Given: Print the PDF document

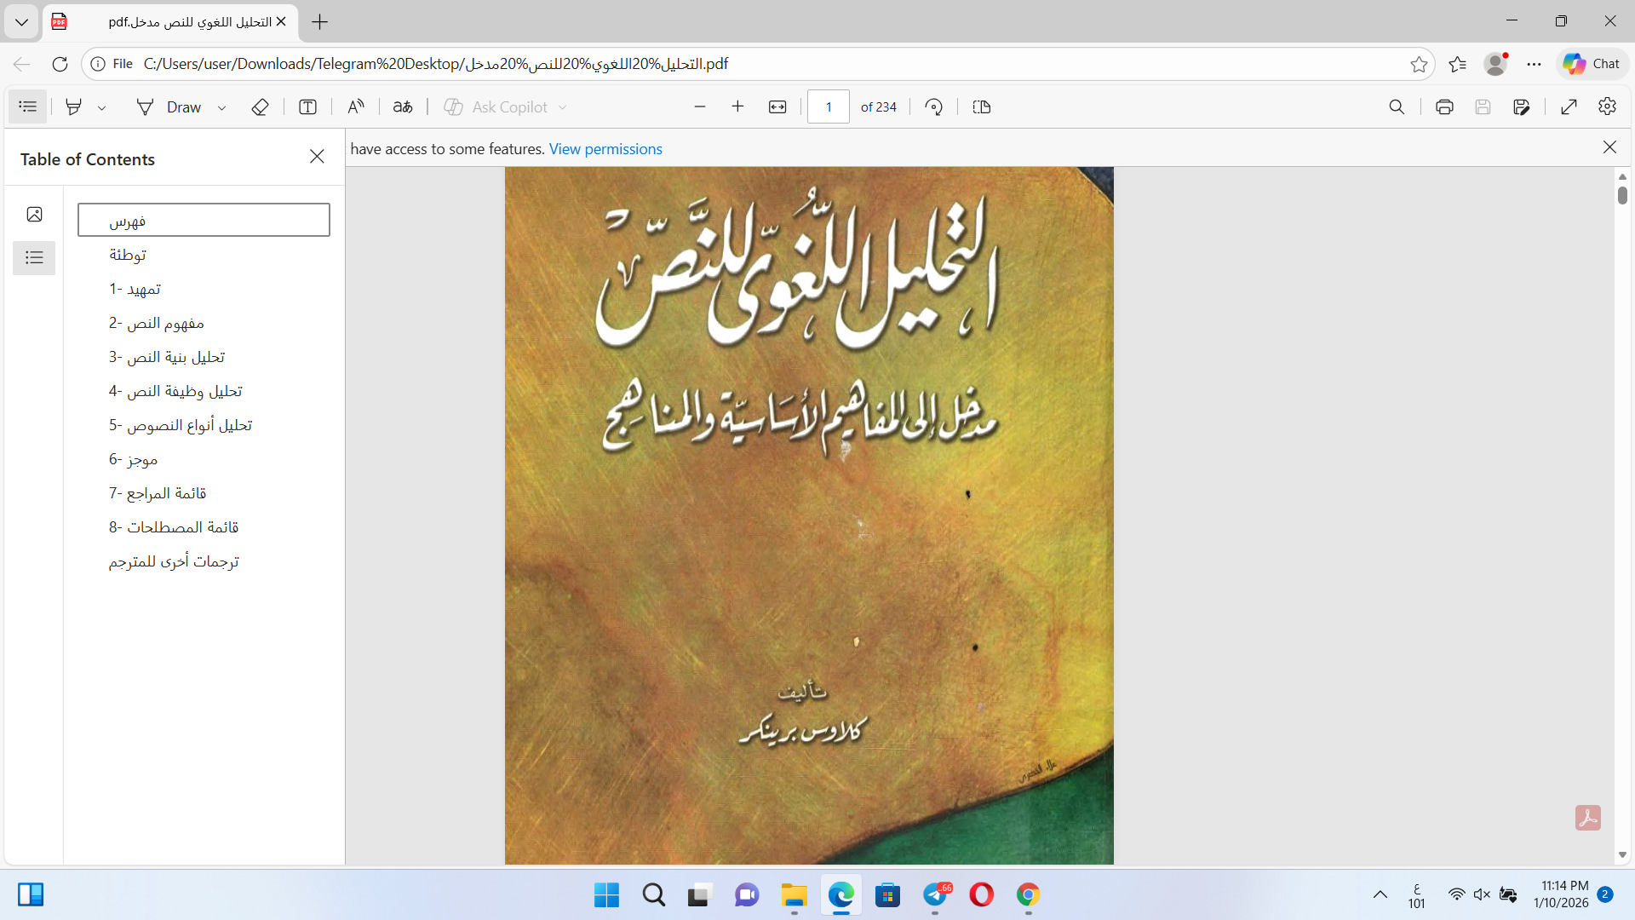Looking at the screenshot, I should point(1444,107).
